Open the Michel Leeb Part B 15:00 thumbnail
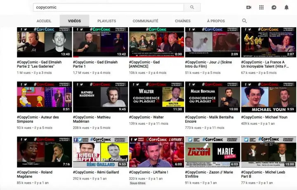This screenshot has width=297, height=190. coord(269,152)
